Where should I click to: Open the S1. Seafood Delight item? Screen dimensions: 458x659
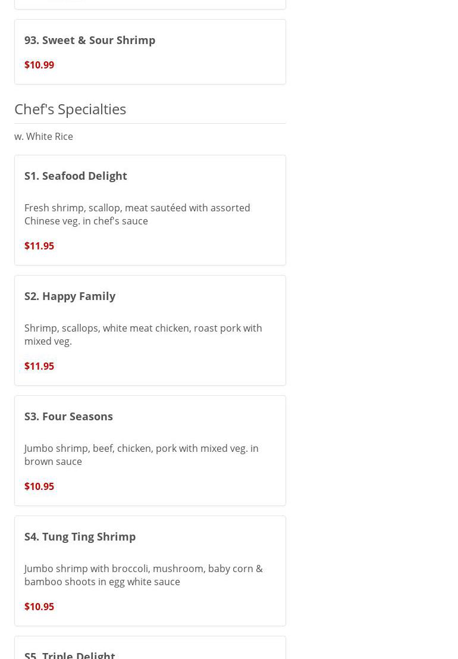click(x=76, y=176)
